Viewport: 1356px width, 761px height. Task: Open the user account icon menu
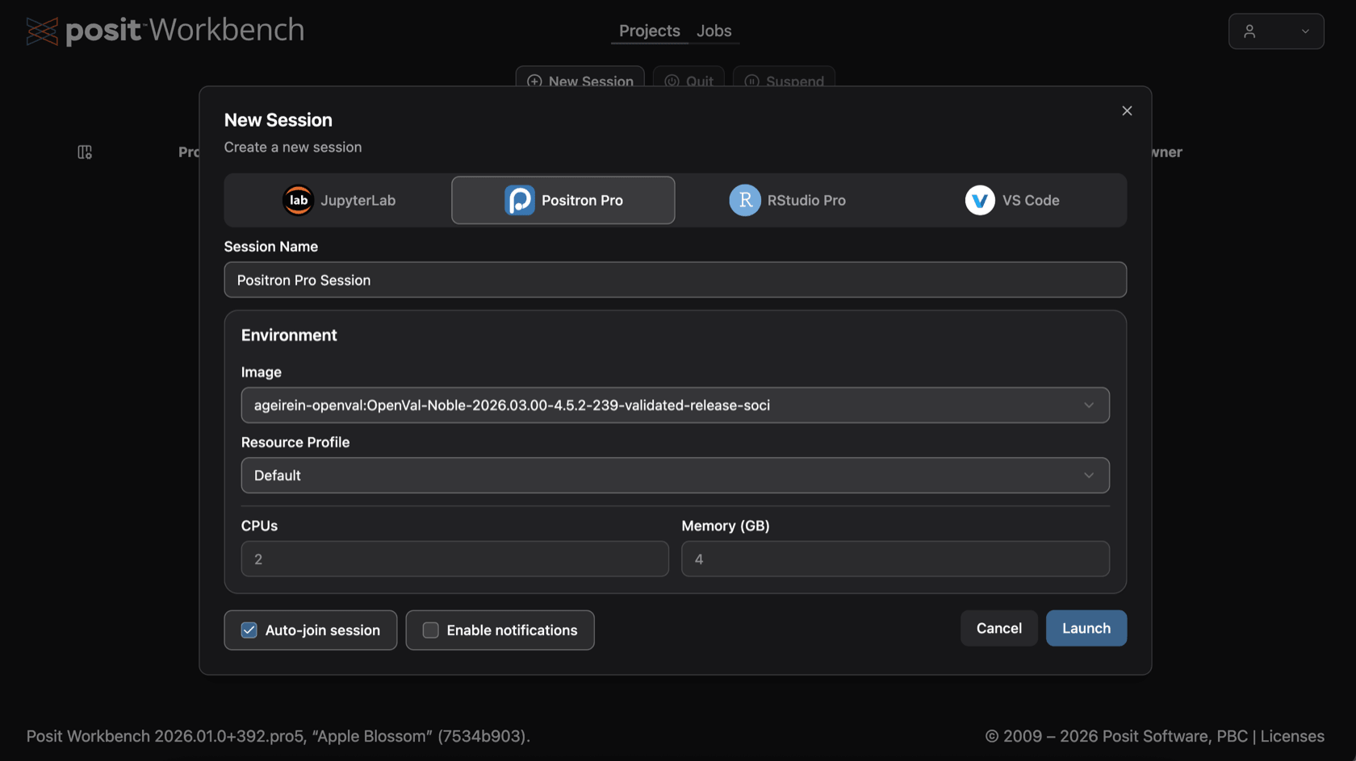1249,31
